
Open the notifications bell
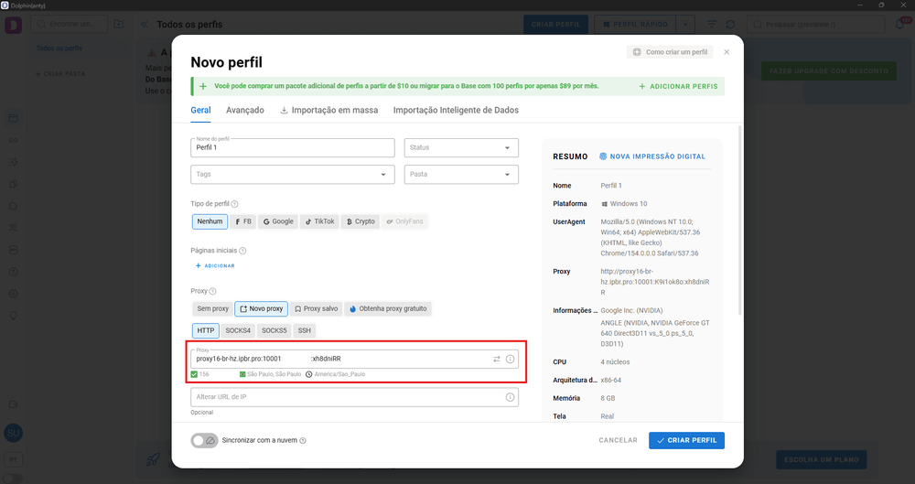pyautogui.click(x=899, y=25)
